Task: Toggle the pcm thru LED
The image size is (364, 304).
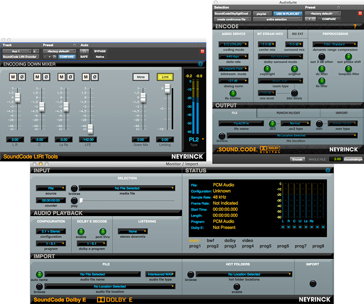Action: (103, 231)
